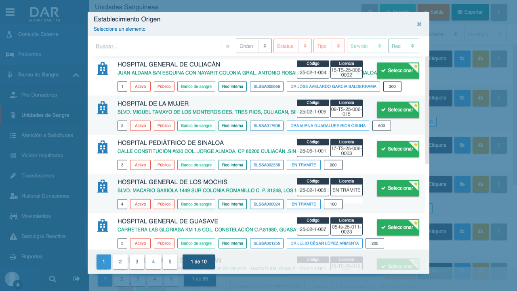This screenshot has width=517, height=291.
Task: Click the Banco de Sangre blood bag icon
Action: pos(10,75)
